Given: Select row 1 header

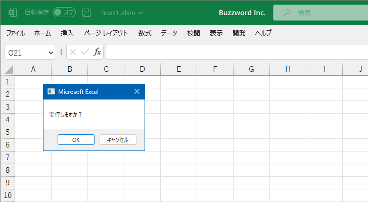Looking at the screenshot, I should (x=8, y=82).
